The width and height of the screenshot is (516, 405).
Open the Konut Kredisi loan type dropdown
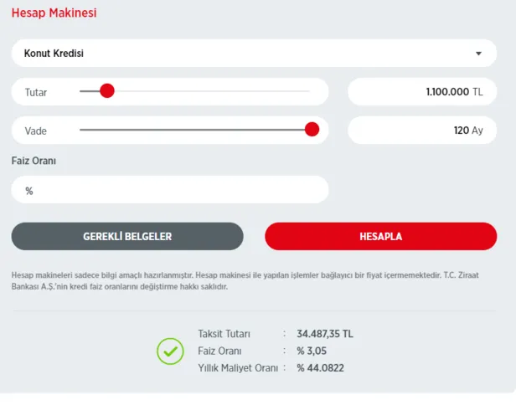(x=251, y=54)
